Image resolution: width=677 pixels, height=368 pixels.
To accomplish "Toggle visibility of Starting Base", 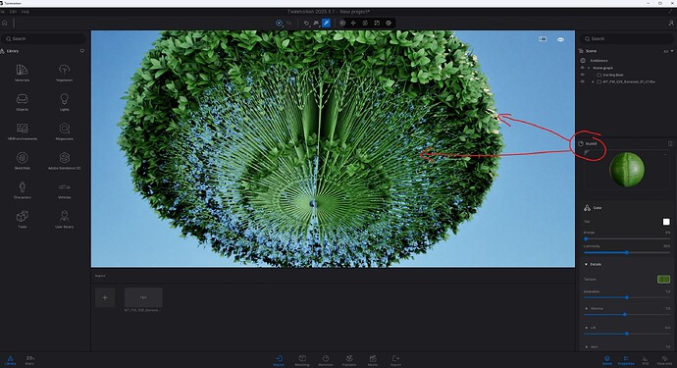I will tap(582, 75).
